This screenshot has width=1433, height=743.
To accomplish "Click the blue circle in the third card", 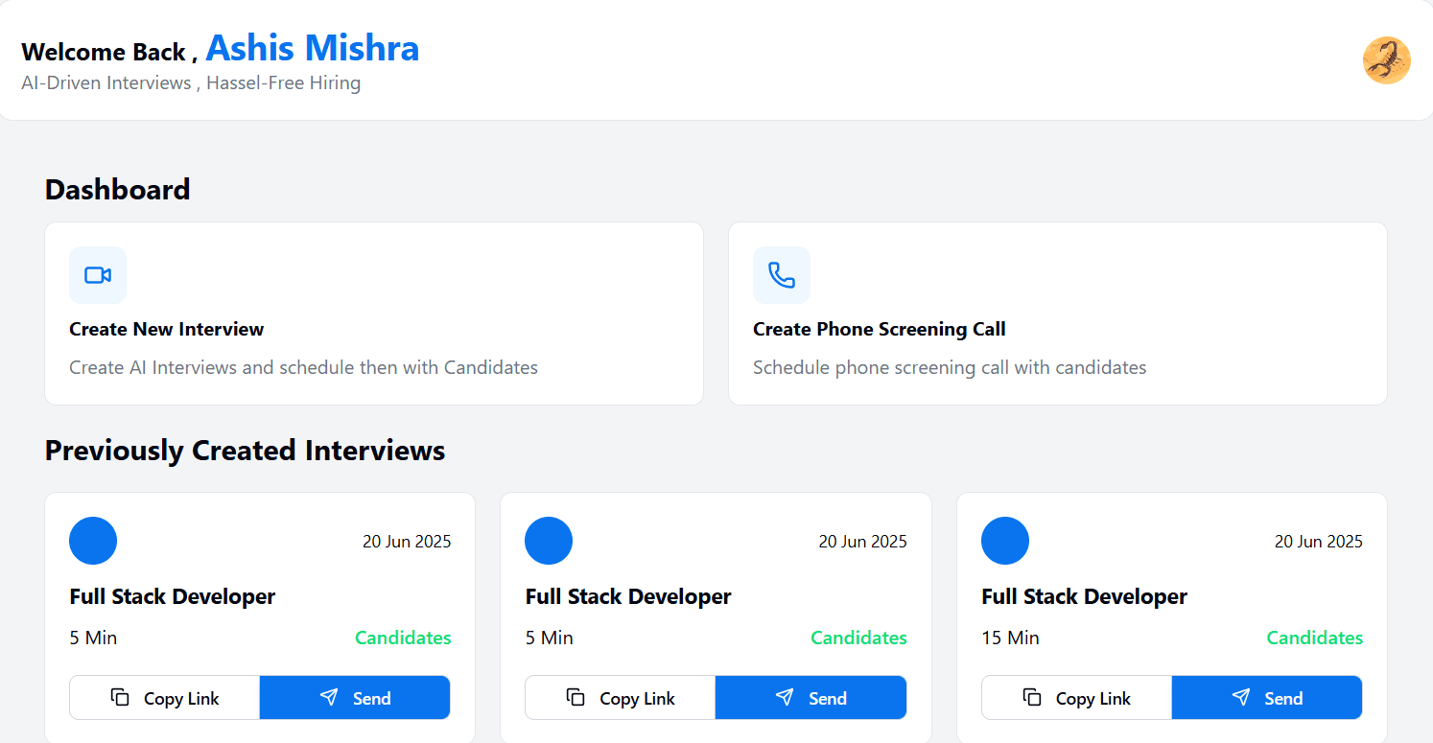I will 1005,541.
